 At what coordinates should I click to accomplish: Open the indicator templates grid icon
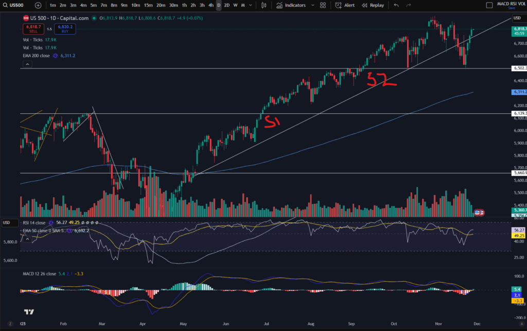tap(323, 5)
